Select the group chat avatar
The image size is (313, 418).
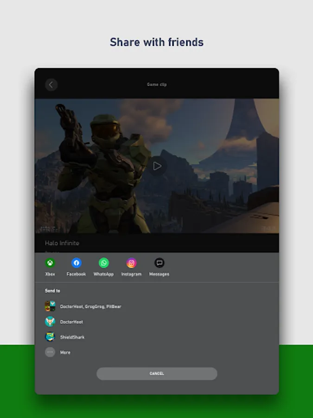coord(50,307)
